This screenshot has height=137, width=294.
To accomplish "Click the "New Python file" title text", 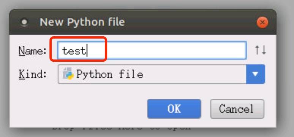I will (82, 22).
